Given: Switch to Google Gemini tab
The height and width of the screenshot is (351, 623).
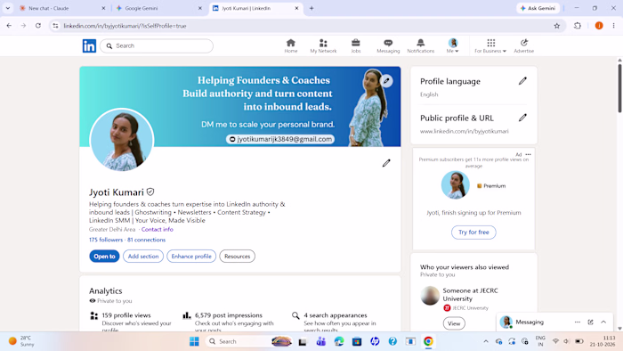Looking at the screenshot, I should [x=159, y=8].
